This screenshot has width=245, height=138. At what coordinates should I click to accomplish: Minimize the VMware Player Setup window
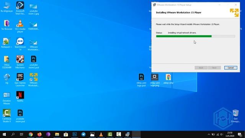(219, 5)
